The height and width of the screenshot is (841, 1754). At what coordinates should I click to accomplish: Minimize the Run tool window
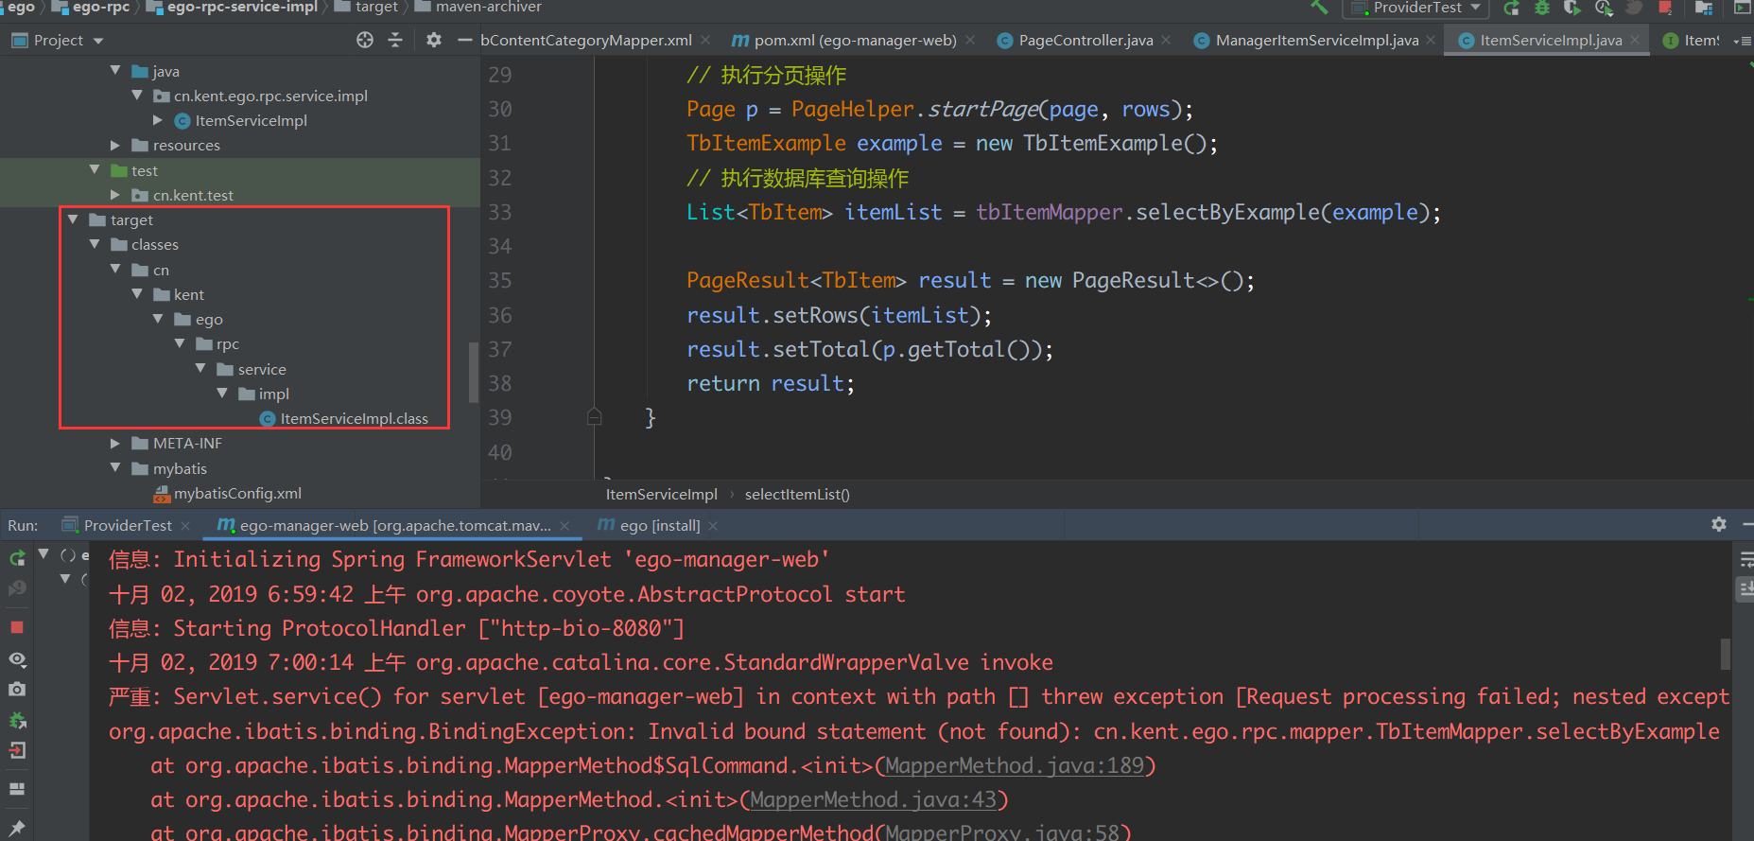pyautogui.click(x=1747, y=524)
